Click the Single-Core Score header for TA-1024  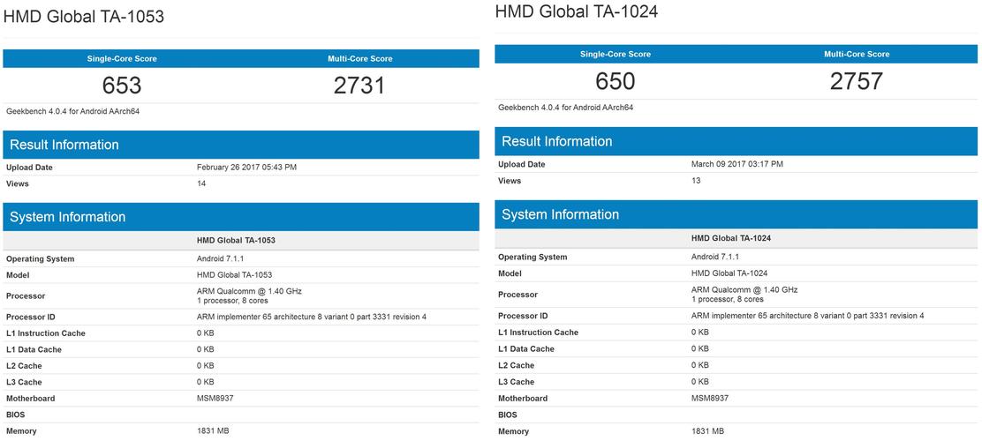pos(615,55)
